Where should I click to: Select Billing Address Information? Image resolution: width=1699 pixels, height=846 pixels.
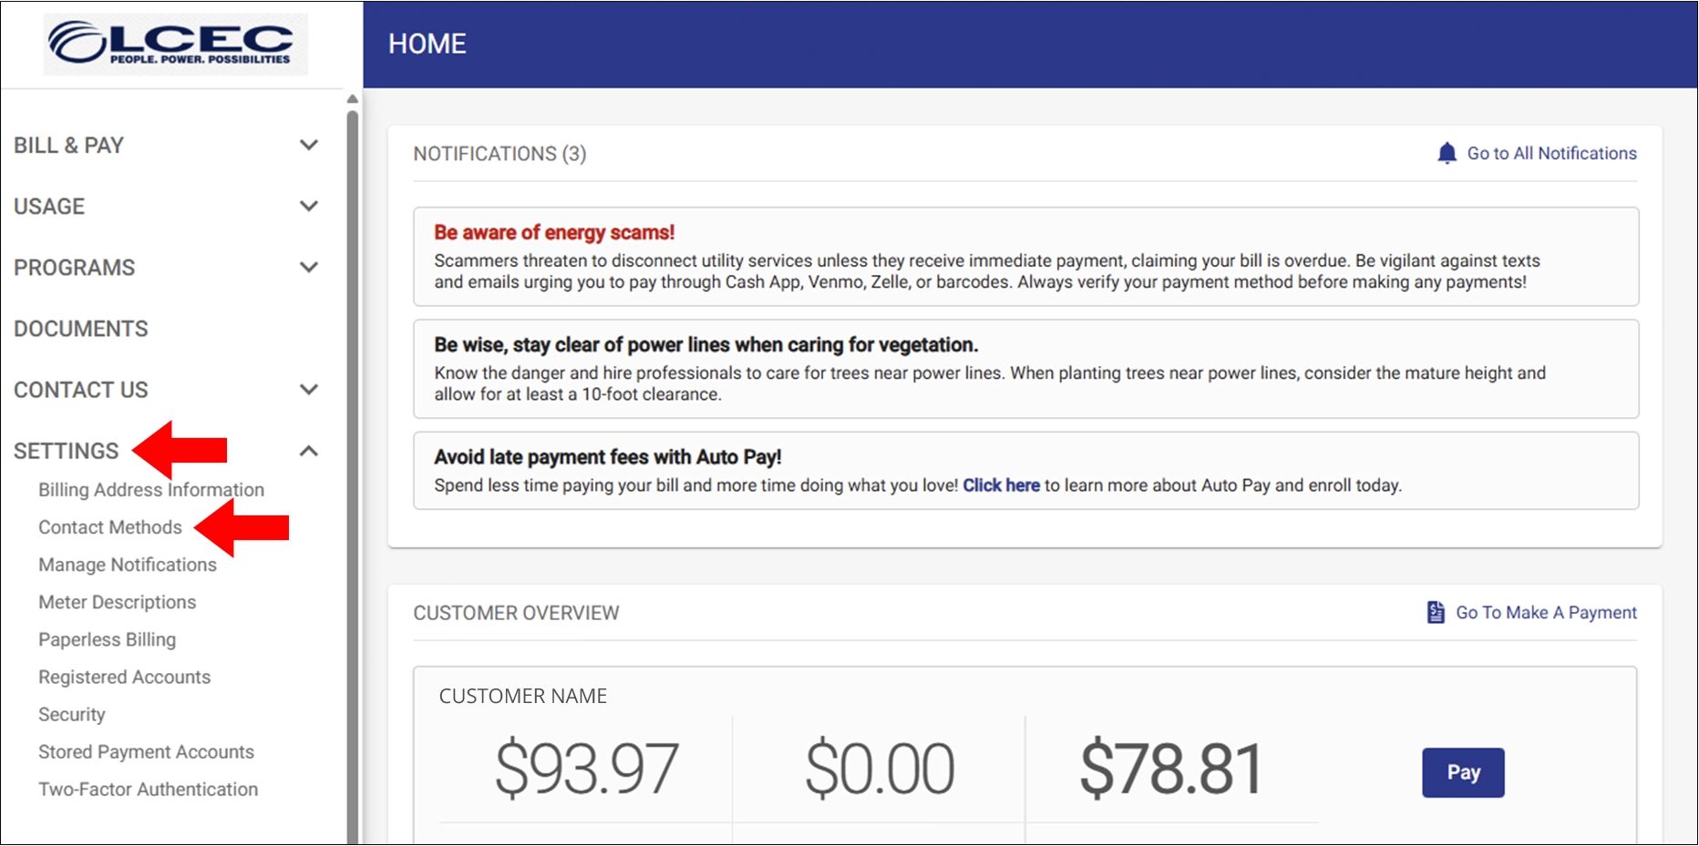[x=151, y=490]
